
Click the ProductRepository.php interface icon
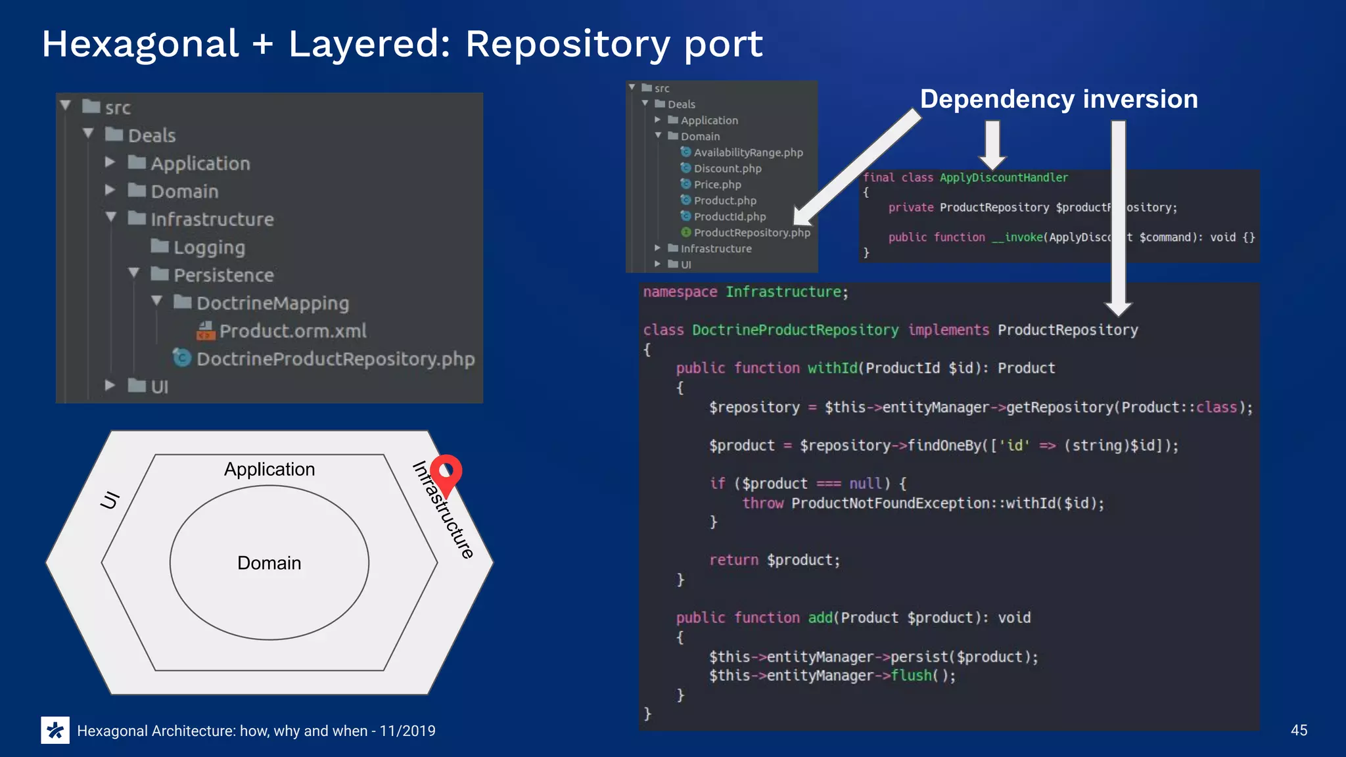685,232
